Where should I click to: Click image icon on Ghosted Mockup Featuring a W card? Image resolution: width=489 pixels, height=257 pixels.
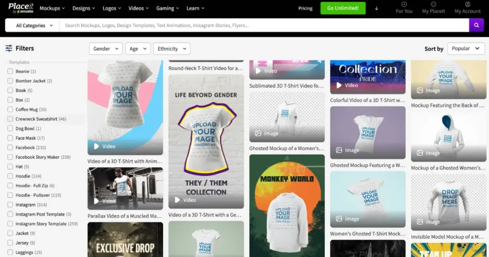[x=339, y=150]
